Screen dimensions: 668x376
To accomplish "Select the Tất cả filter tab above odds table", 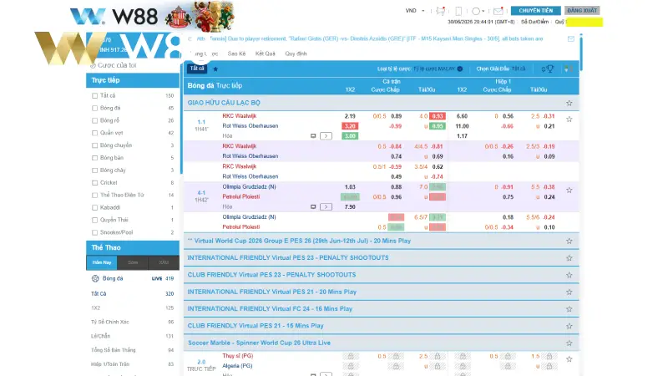I will [x=197, y=69].
